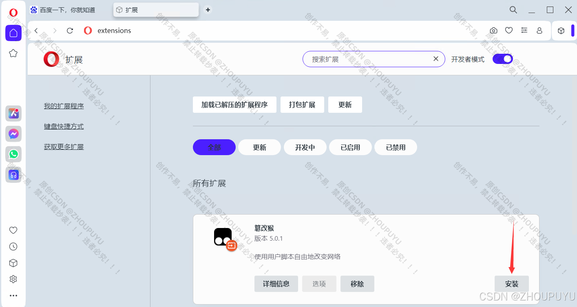
Task: Open the Extensions cube icon in sidebar
Action: [x=13, y=263]
